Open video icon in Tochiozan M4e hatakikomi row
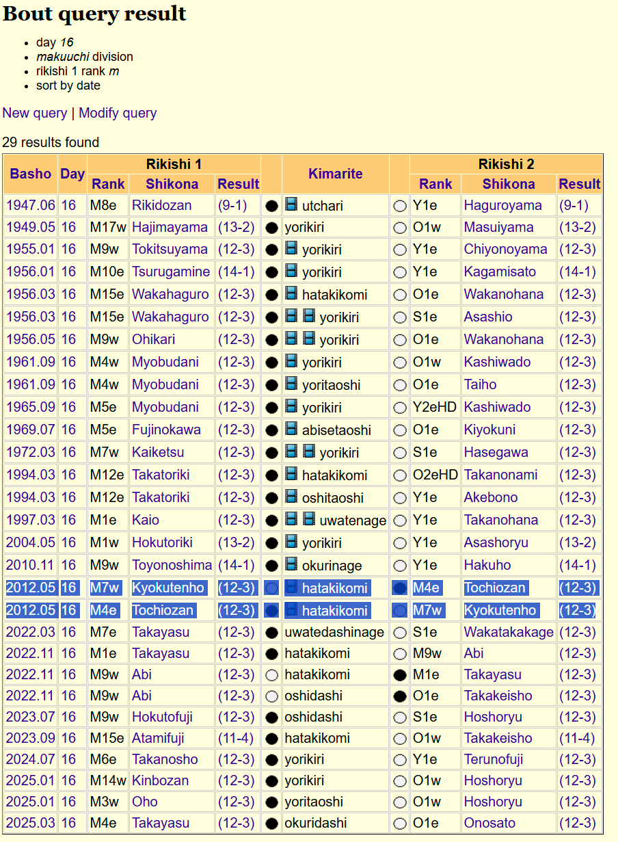The width and height of the screenshot is (618, 842). click(291, 610)
